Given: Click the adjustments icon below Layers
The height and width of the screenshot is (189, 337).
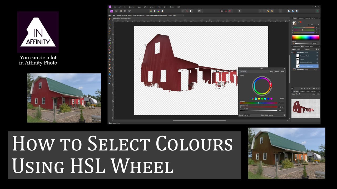Looking at the screenshot, I should (304, 88).
